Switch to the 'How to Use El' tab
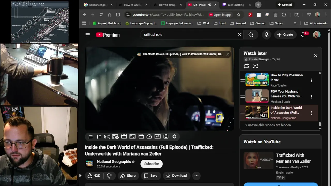 (133, 5)
